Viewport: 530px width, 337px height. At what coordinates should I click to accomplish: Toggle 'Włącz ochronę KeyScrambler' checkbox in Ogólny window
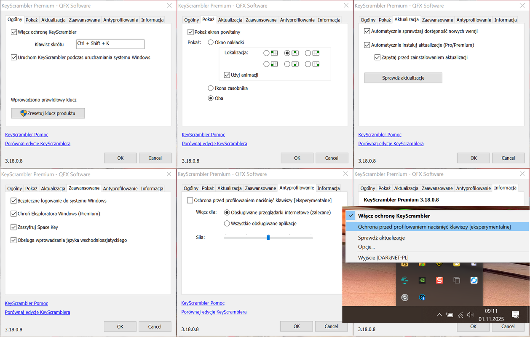point(14,32)
